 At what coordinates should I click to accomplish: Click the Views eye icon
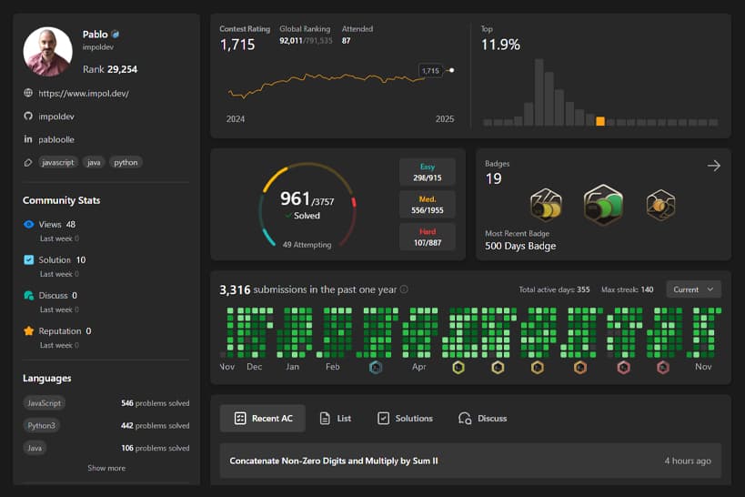(29, 224)
